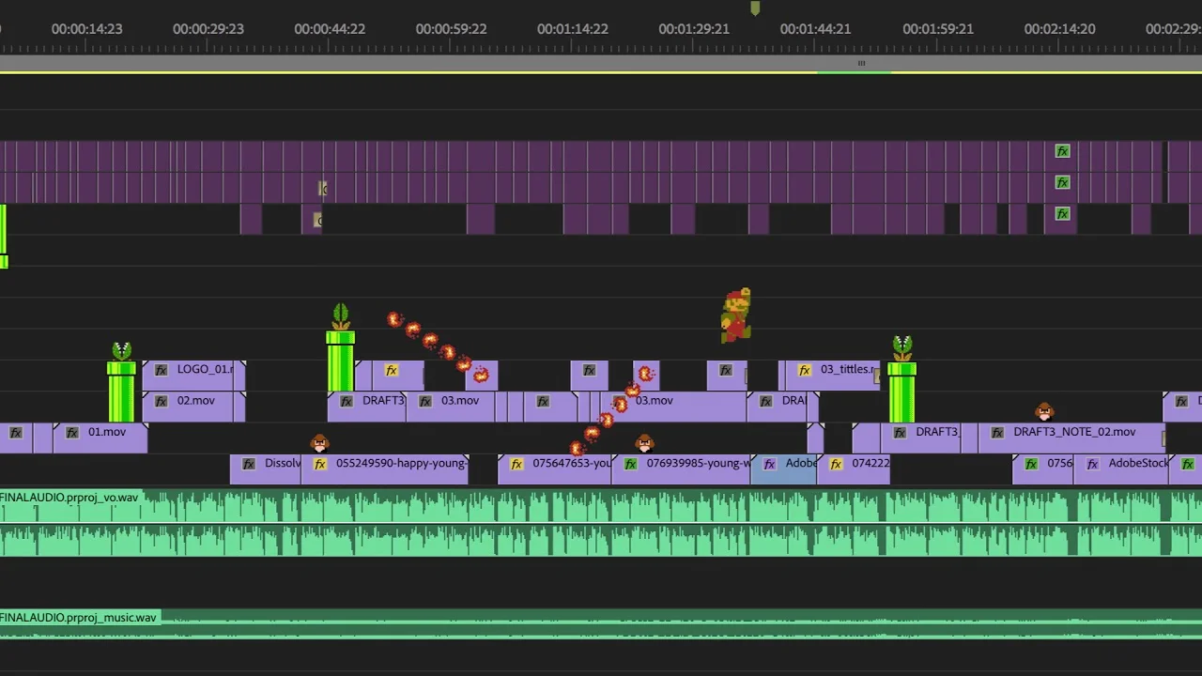Select the second 03.mov clip name
Image resolution: width=1202 pixels, height=676 pixels.
[x=655, y=401]
